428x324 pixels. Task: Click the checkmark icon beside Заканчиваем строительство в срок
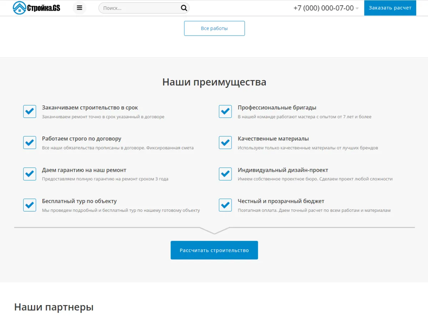click(x=30, y=111)
